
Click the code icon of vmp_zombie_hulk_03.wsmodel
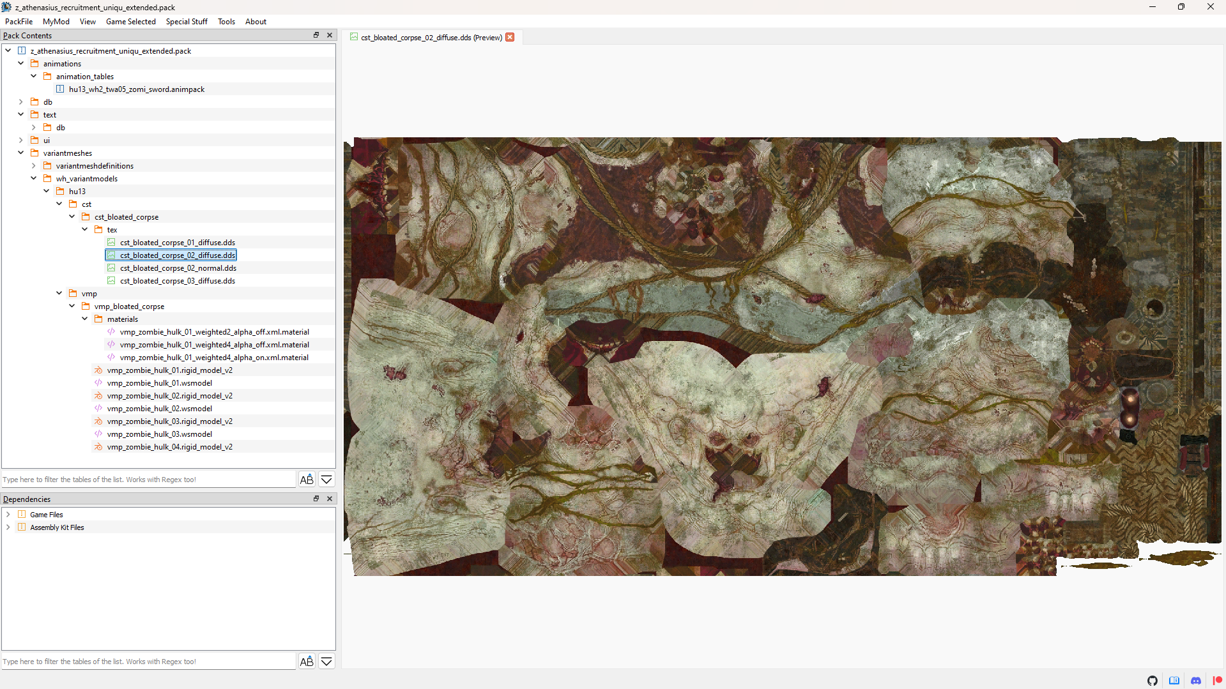coord(98,434)
